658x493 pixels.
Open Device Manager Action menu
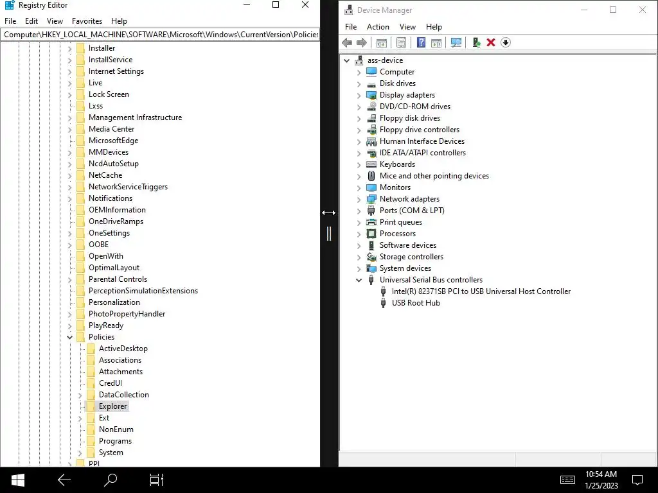[x=378, y=27]
